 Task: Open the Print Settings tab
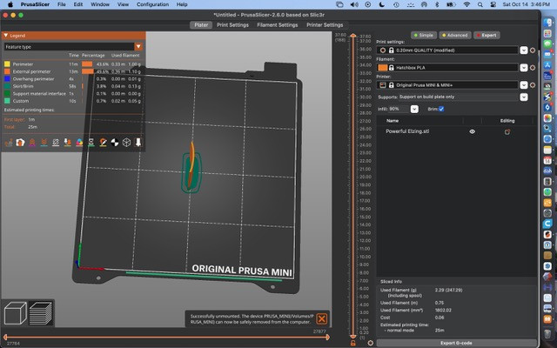coord(233,25)
